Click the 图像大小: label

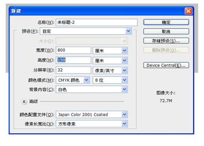pos(166,93)
